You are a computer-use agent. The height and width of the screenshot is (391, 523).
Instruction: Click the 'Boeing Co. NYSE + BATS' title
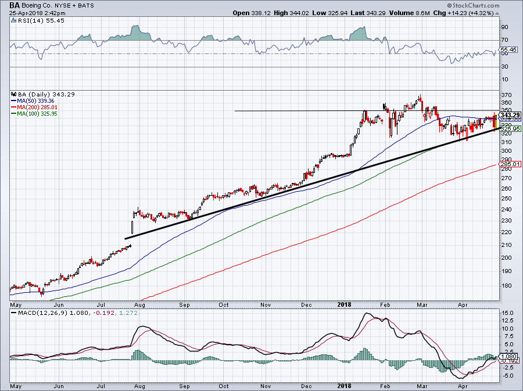(x=58, y=6)
